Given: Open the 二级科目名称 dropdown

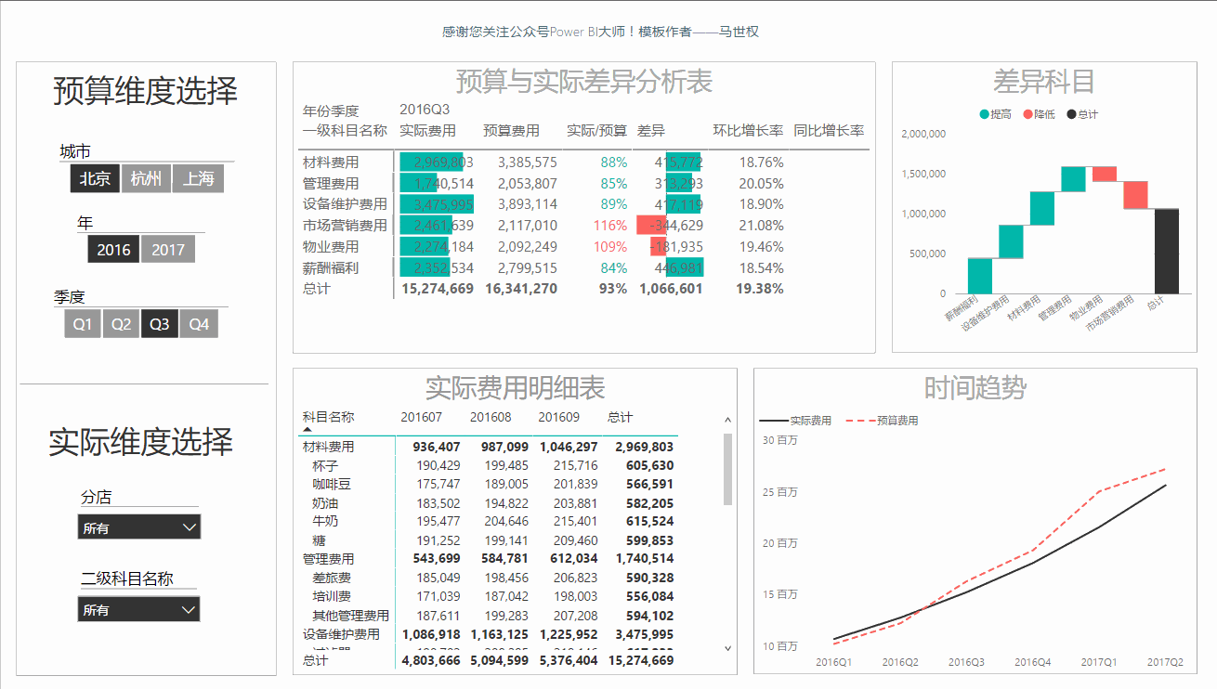Looking at the screenshot, I should (x=139, y=609).
